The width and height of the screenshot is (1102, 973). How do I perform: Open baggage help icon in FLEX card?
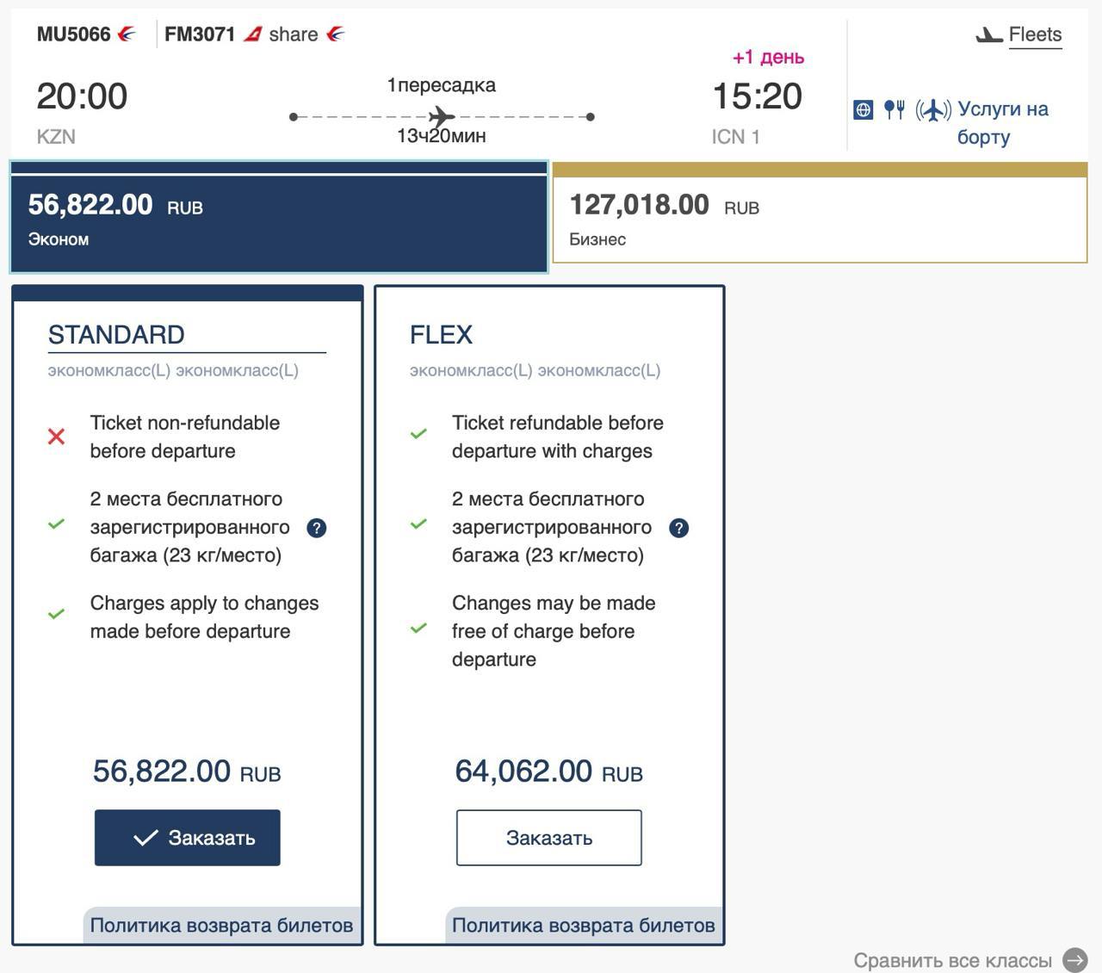pos(678,528)
